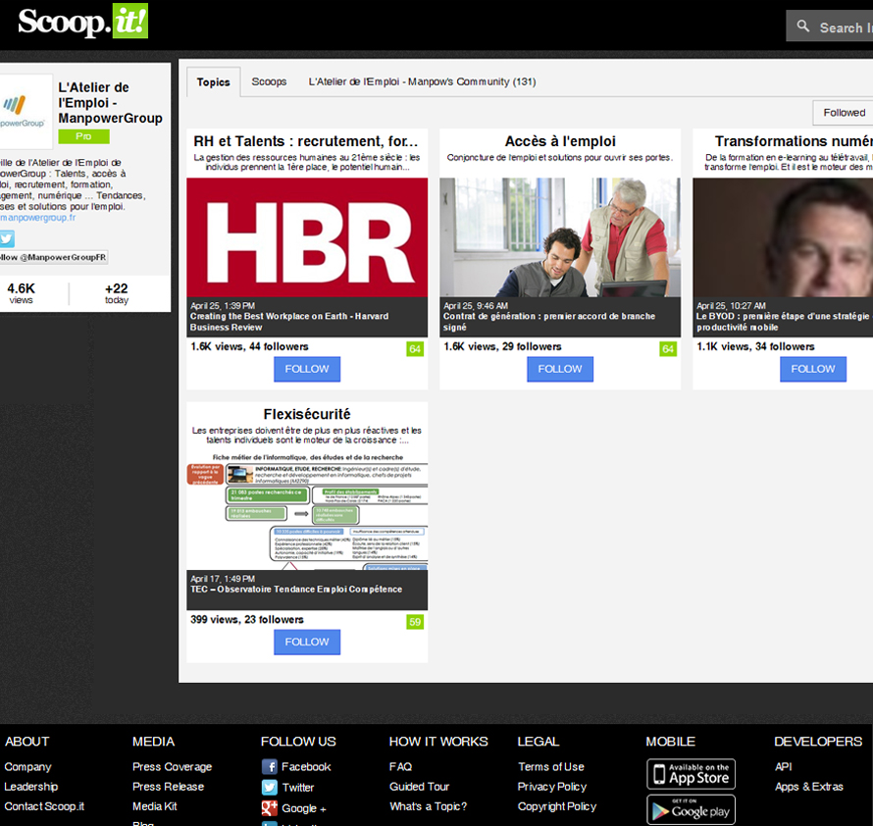Image resolution: width=873 pixels, height=826 pixels.
Task: Click the ManpowerGroup profile logo
Action: 26,112
